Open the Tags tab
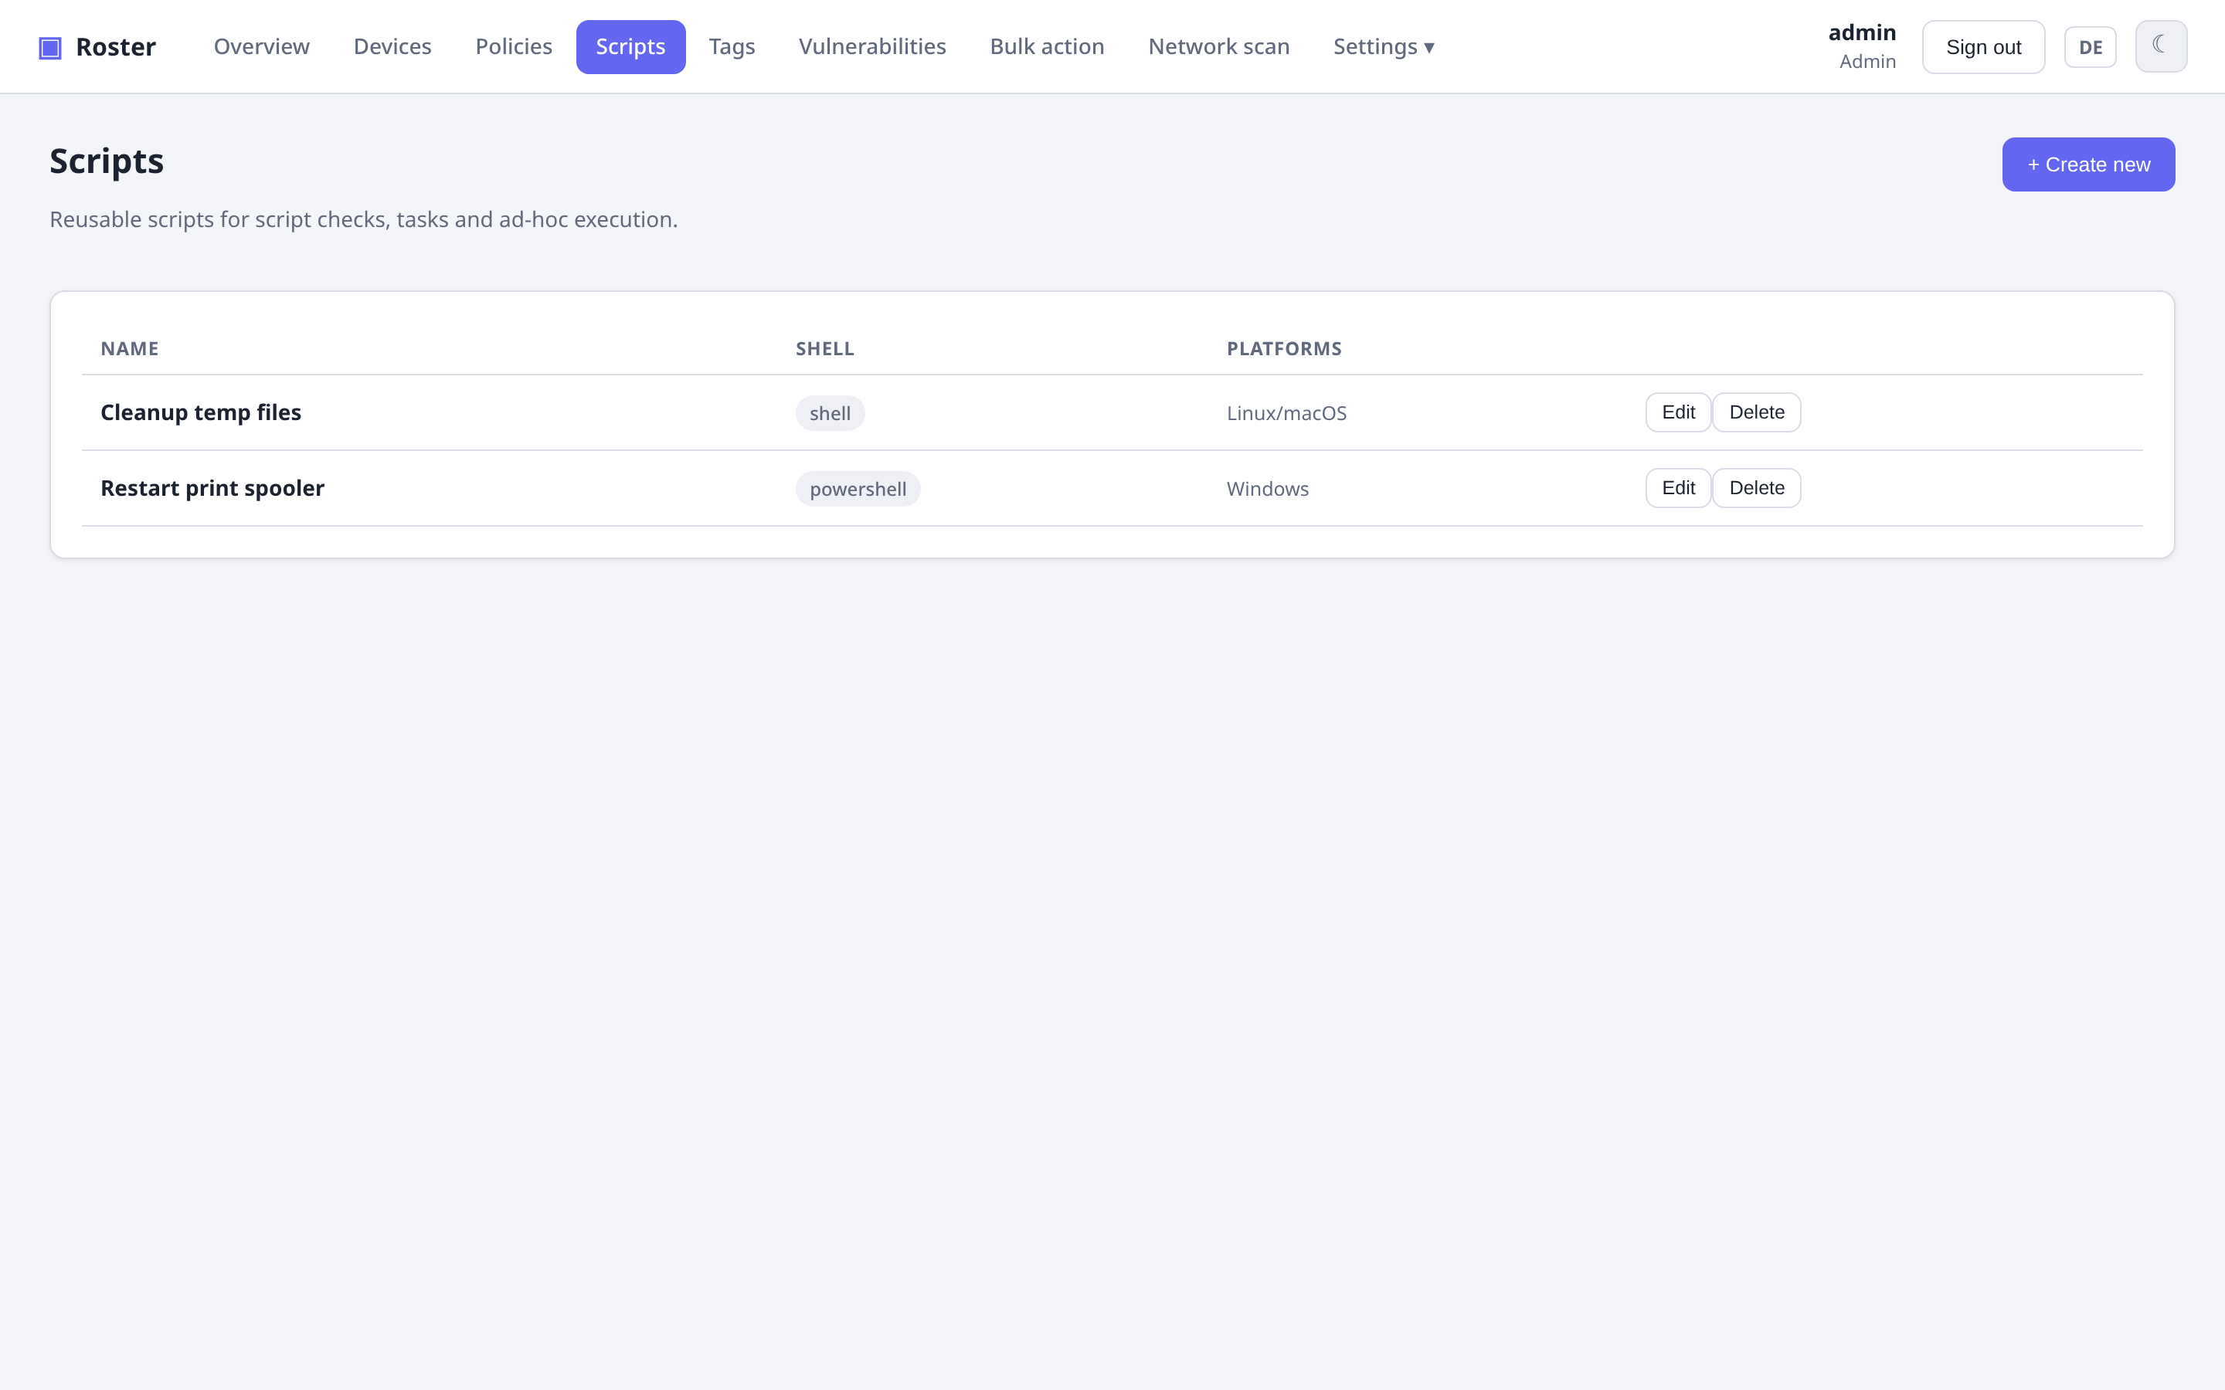Viewport: 2225px width, 1390px height. pos(732,47)
